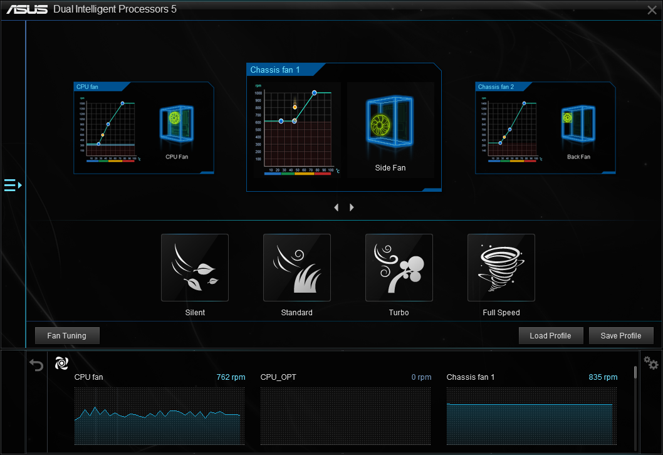The image size is (663, 455).
Task: Open the left sidebar menu arrow icon
Action: point(13,185)
